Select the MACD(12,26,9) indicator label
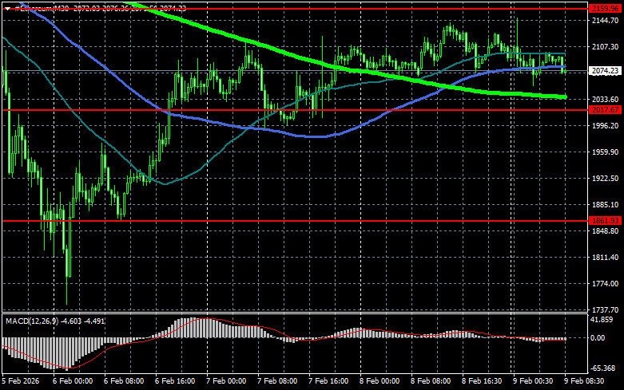This screenshot has height=390, width=624. (x=31, y=321)
